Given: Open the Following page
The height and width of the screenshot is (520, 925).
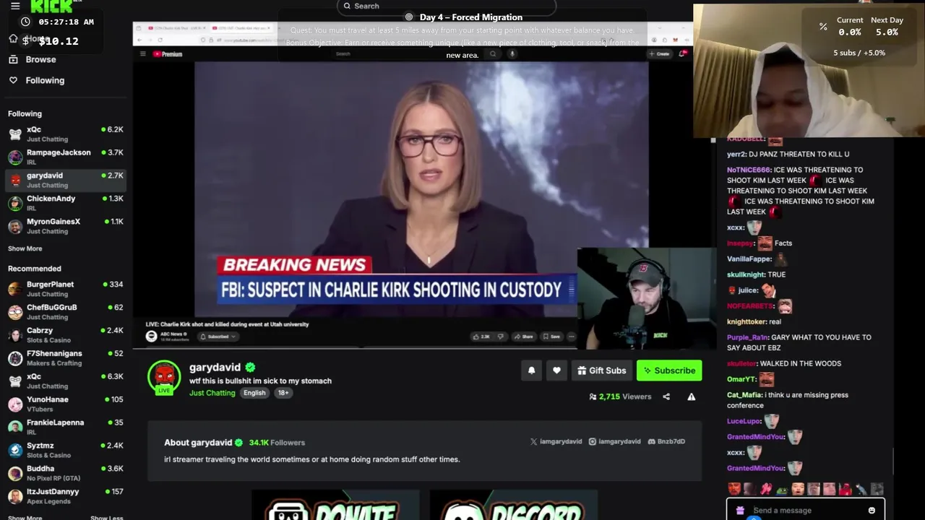Looking at the screenshot, I should pos(45,80).
